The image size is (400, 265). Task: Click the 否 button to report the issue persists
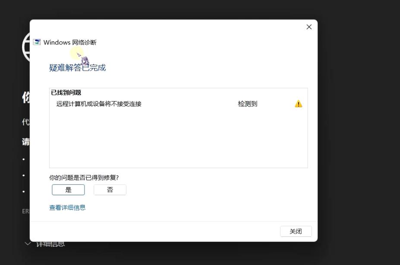tap(110, 189)
